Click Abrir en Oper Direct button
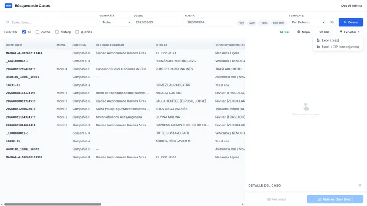 (x=335, y=199)
